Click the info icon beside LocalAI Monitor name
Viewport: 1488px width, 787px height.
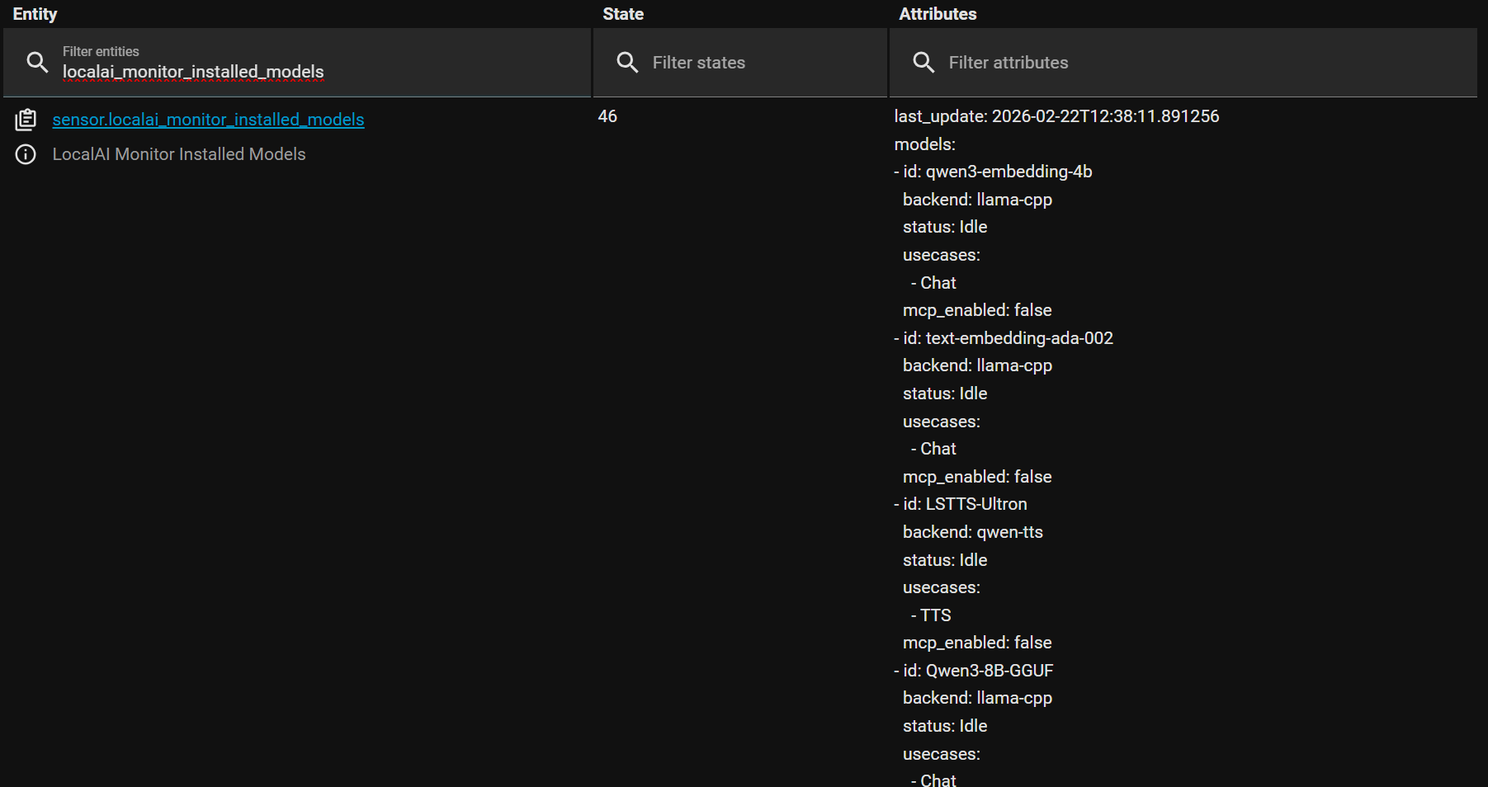click(26, 154)
